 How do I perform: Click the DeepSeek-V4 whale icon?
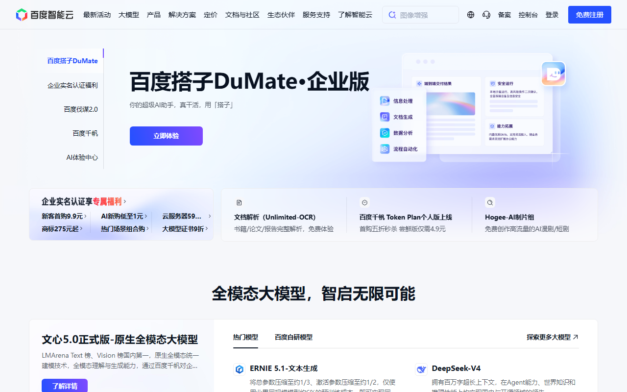coord(421,369)
